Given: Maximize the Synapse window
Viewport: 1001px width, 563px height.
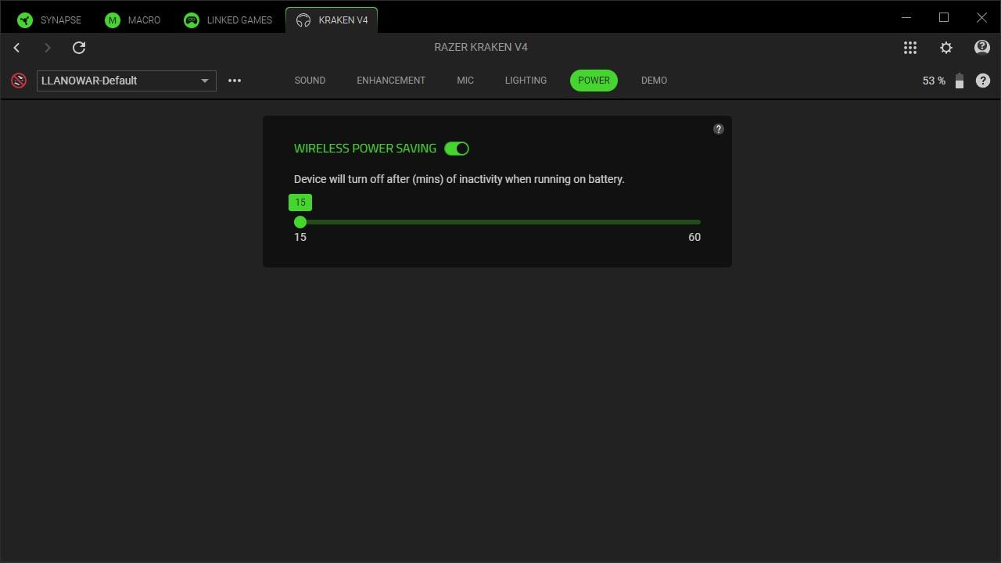Looking at the screenshot, I should 944,17.
